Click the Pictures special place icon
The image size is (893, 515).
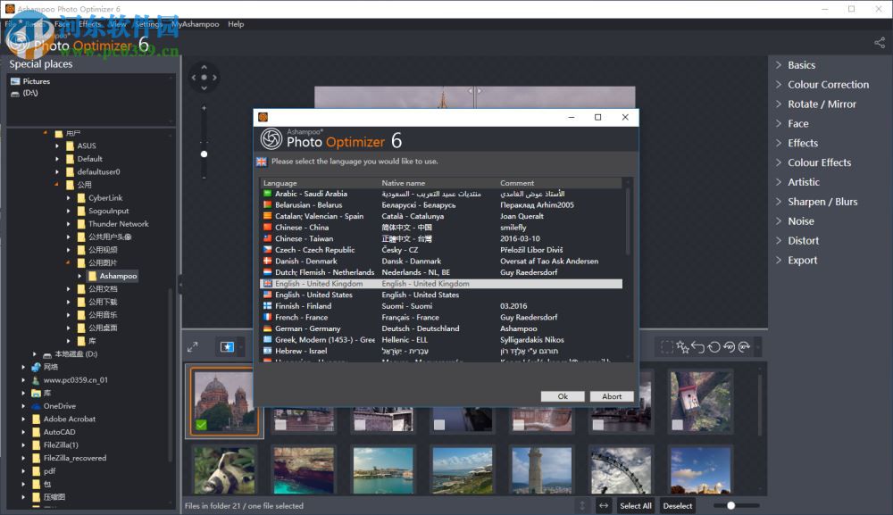click(15, 81)
